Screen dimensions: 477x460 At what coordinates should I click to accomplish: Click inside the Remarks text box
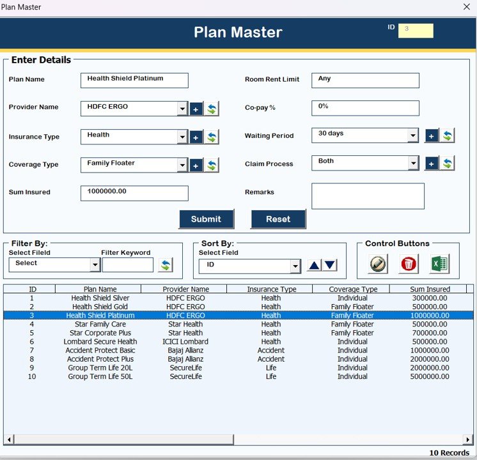click(368, 196)
